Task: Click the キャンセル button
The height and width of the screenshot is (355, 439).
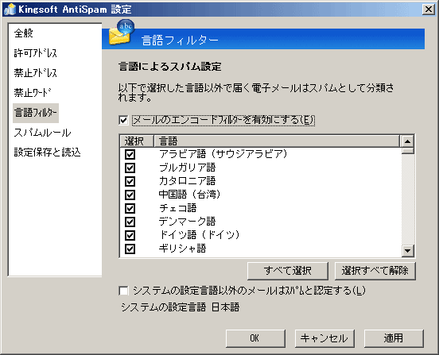Action: pyautogui.click(x=324, y=338)
